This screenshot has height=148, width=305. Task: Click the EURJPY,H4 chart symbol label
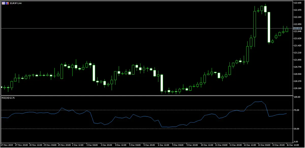16,3
